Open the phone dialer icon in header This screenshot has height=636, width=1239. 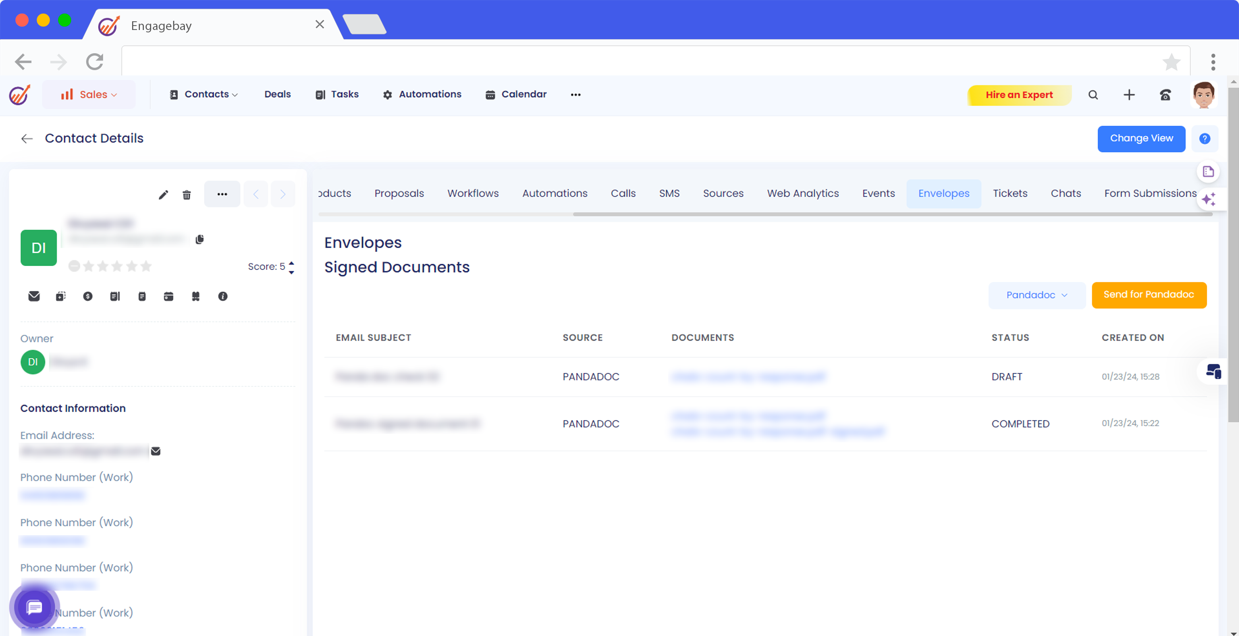(1165, 95)
